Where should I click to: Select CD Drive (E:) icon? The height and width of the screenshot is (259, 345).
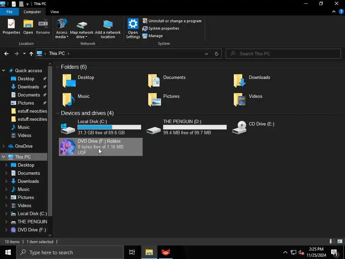(240, 127)
